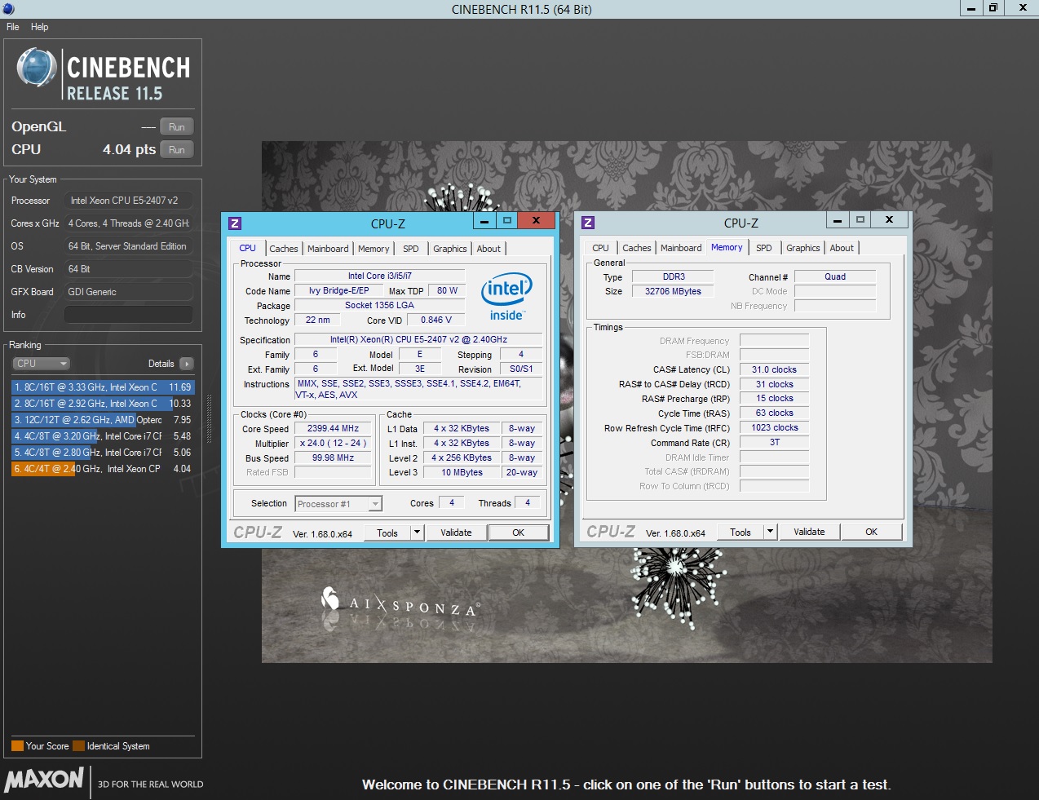Maximize the right CPU-Z window
The width and height of the screenshot is (1039, 800).
(860, 220)
